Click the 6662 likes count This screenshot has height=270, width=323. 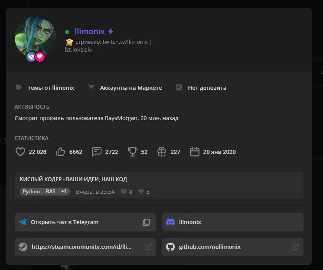click(76, 152)
